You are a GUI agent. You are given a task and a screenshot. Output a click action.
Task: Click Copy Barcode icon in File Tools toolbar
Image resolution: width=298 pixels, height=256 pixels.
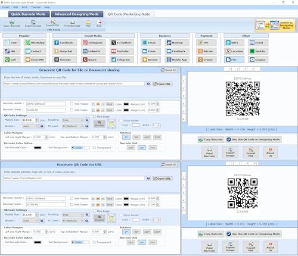pyautogui.click(x=12, y=23)
